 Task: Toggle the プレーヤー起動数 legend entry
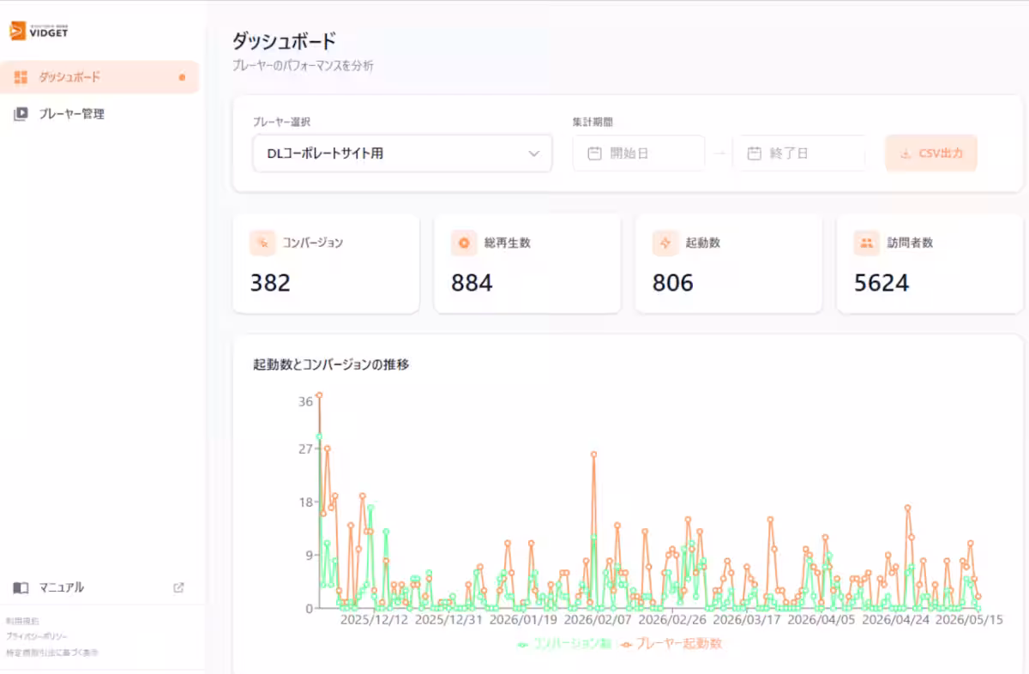click(x=671, y=643)
